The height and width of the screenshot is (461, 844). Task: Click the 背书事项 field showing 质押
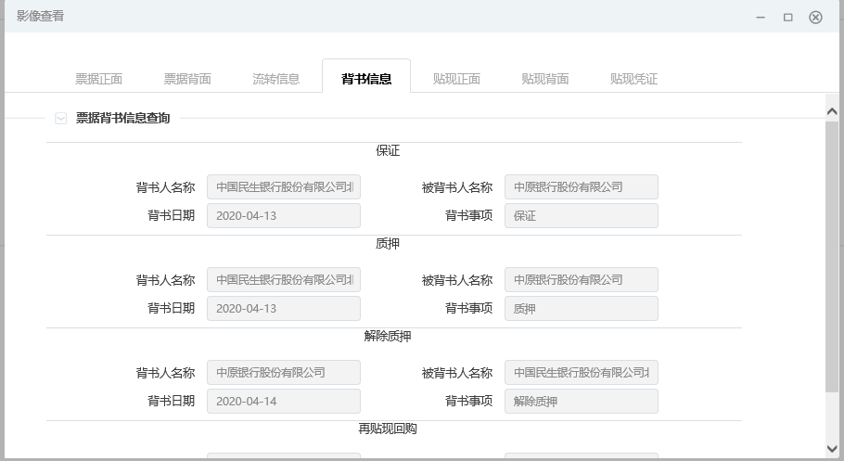(582, 309)
